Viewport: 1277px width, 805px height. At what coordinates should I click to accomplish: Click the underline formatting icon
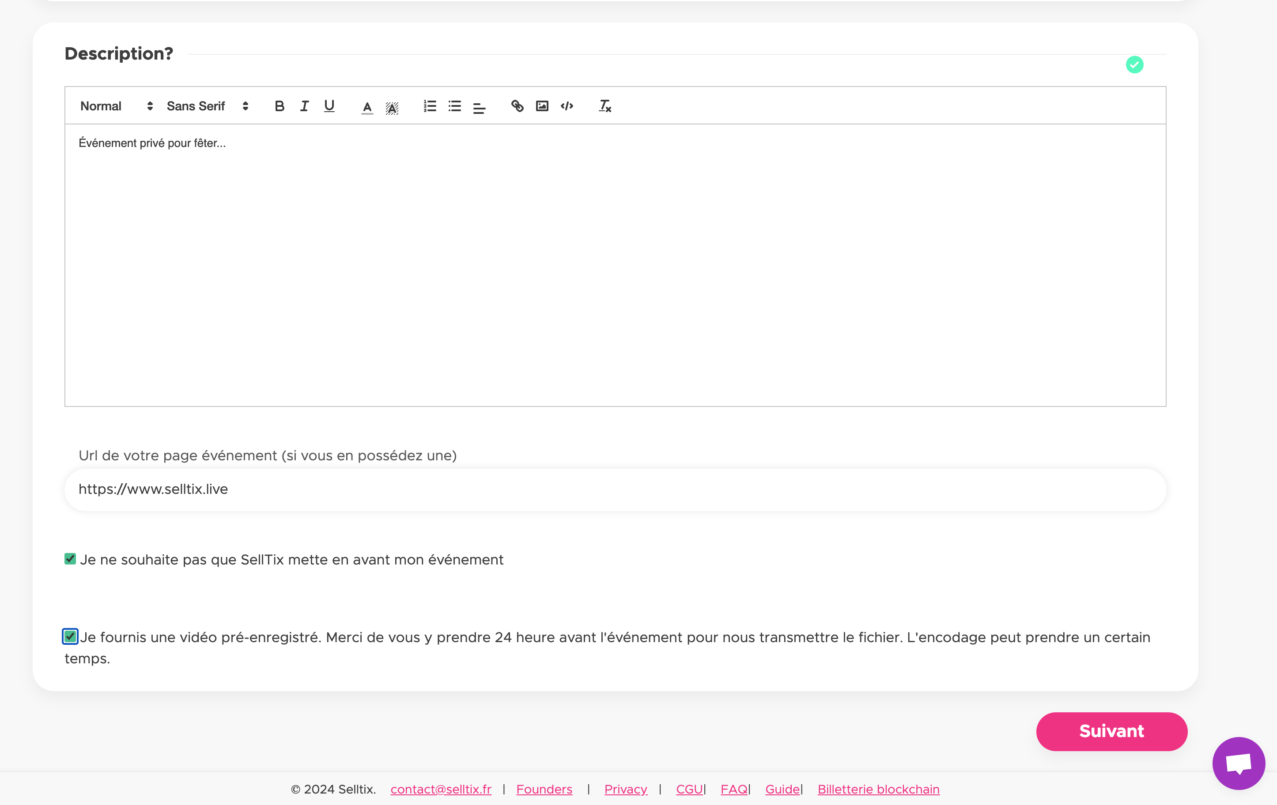[x=329, y=106]
